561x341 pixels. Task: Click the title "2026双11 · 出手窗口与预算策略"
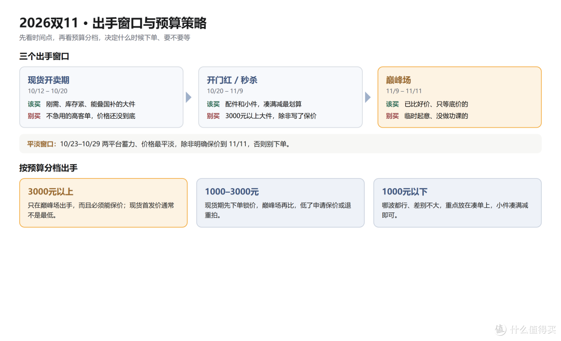[x=113, y=23]
